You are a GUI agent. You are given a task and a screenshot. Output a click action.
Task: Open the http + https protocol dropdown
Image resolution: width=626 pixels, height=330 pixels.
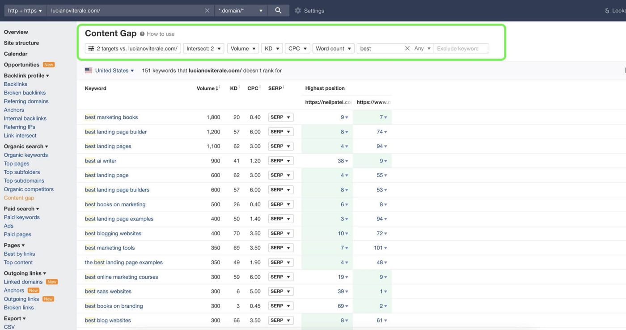point(25,11)
